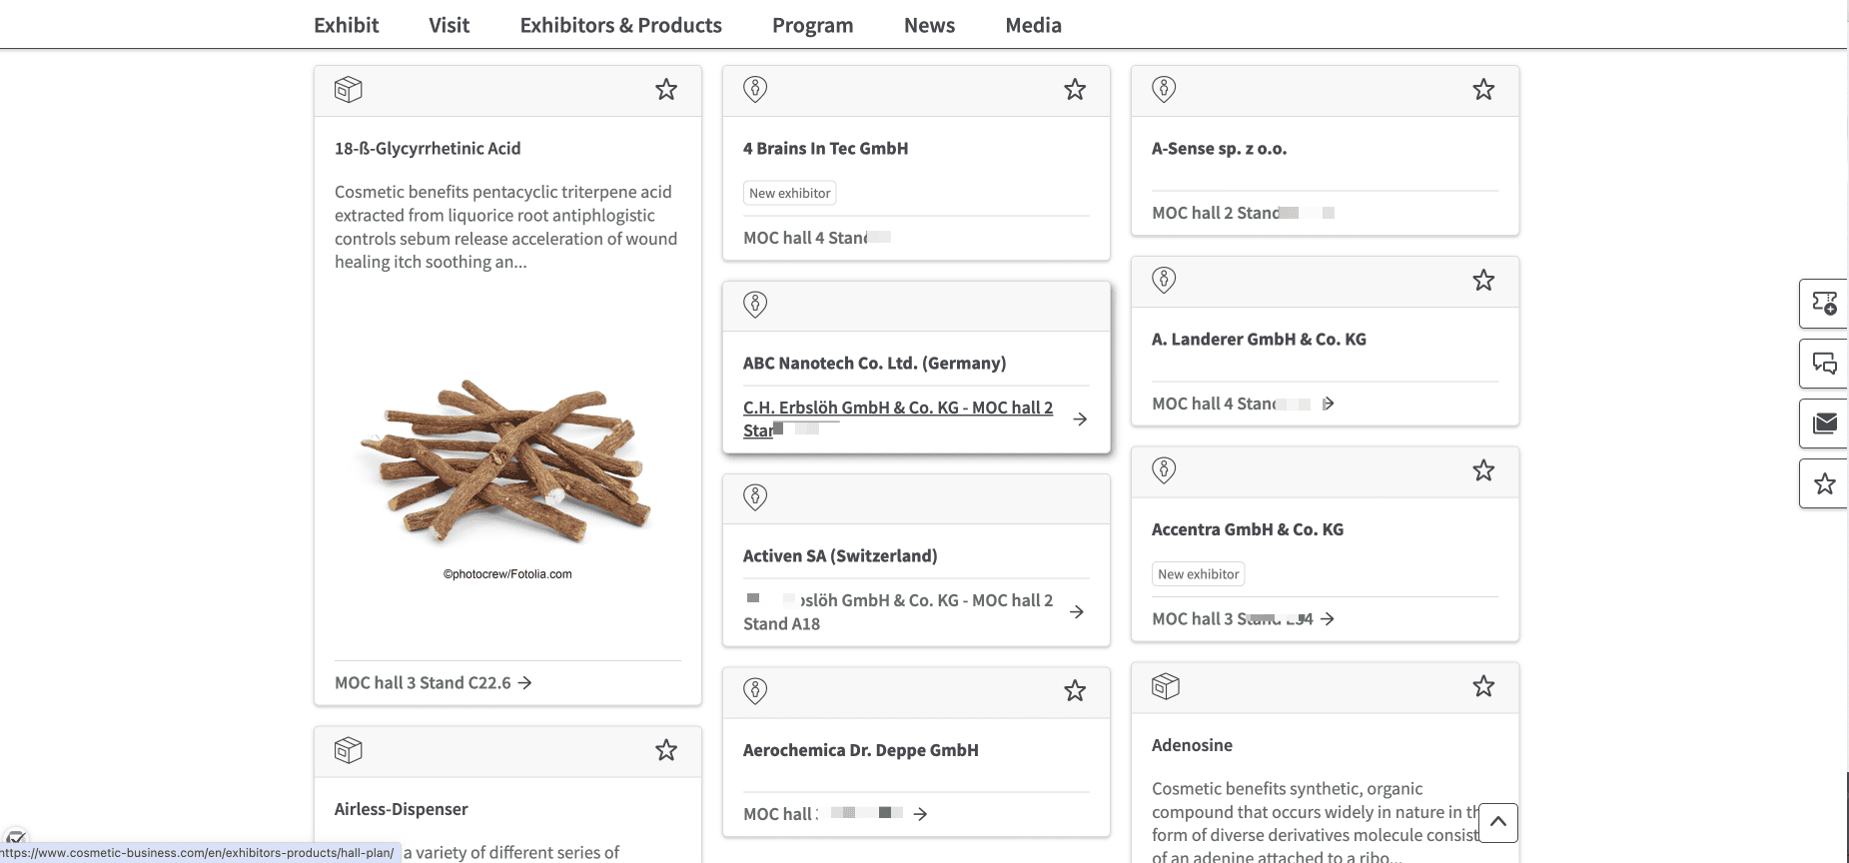Image resolution: width=1849 pixels, height=863 pixels.
Task: Open the envelope contact icon in side panel
Action: pyautogui.click(x=1824, y=424)
